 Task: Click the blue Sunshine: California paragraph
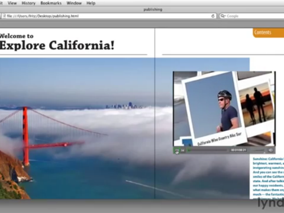[268, 177]
